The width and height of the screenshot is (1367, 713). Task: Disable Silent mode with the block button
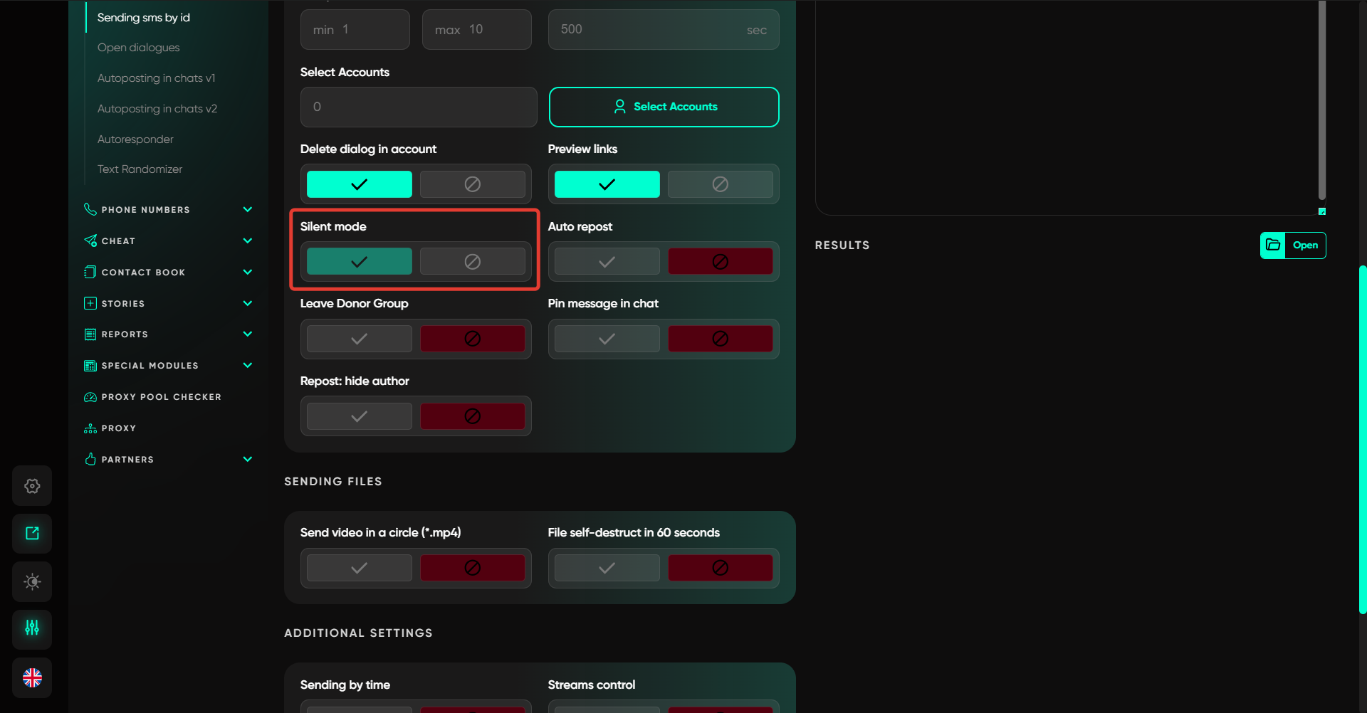(x=472, y=262)
